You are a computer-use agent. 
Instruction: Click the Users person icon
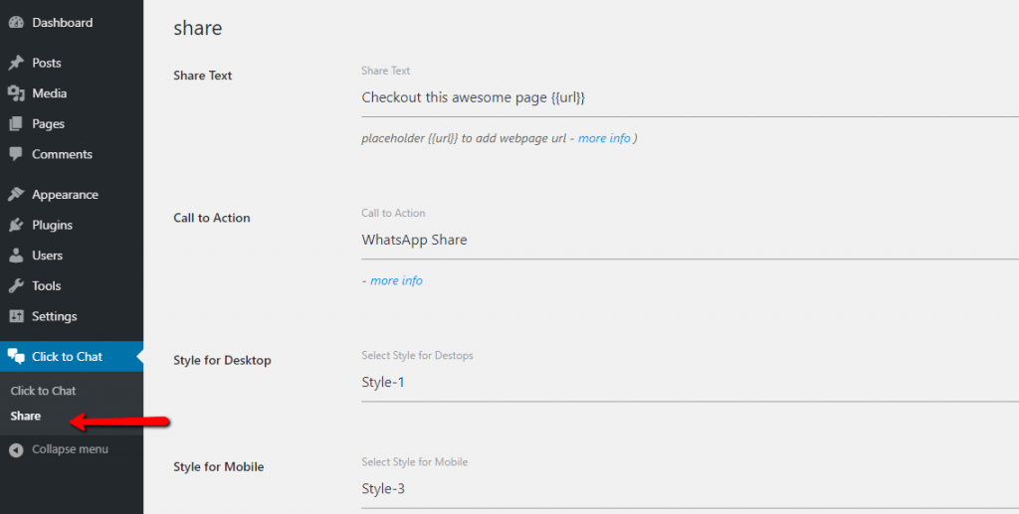point(16,256)
